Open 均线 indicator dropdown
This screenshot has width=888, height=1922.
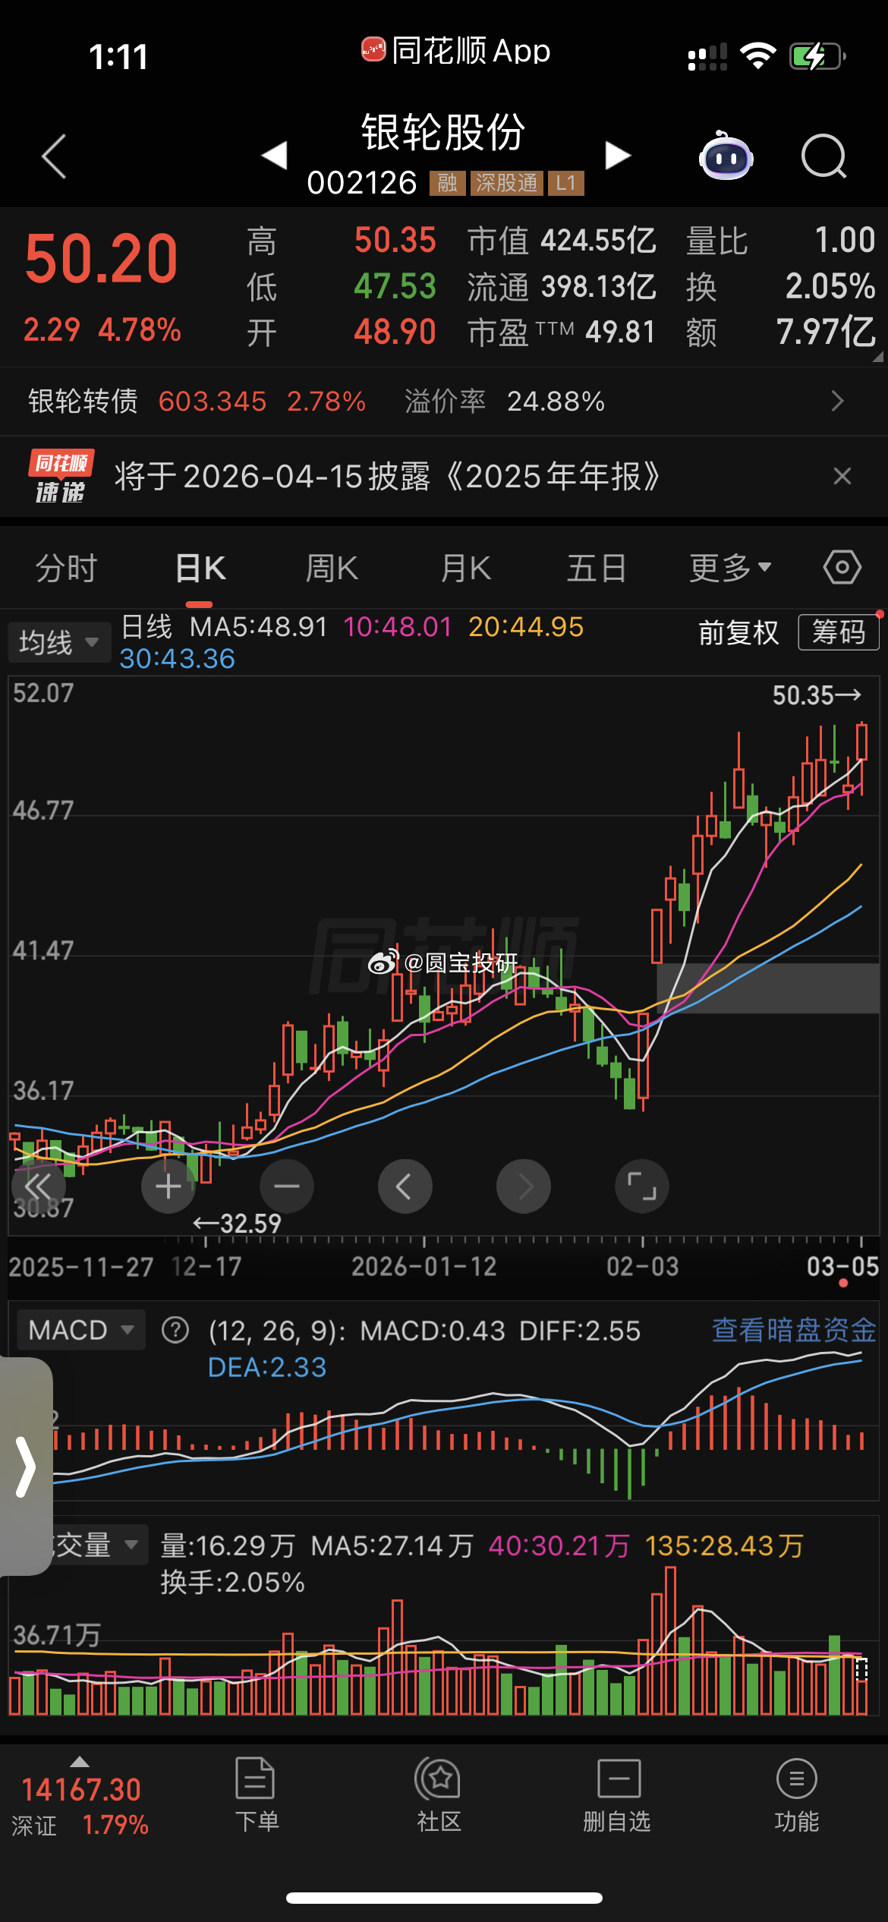tap(59, 642)
